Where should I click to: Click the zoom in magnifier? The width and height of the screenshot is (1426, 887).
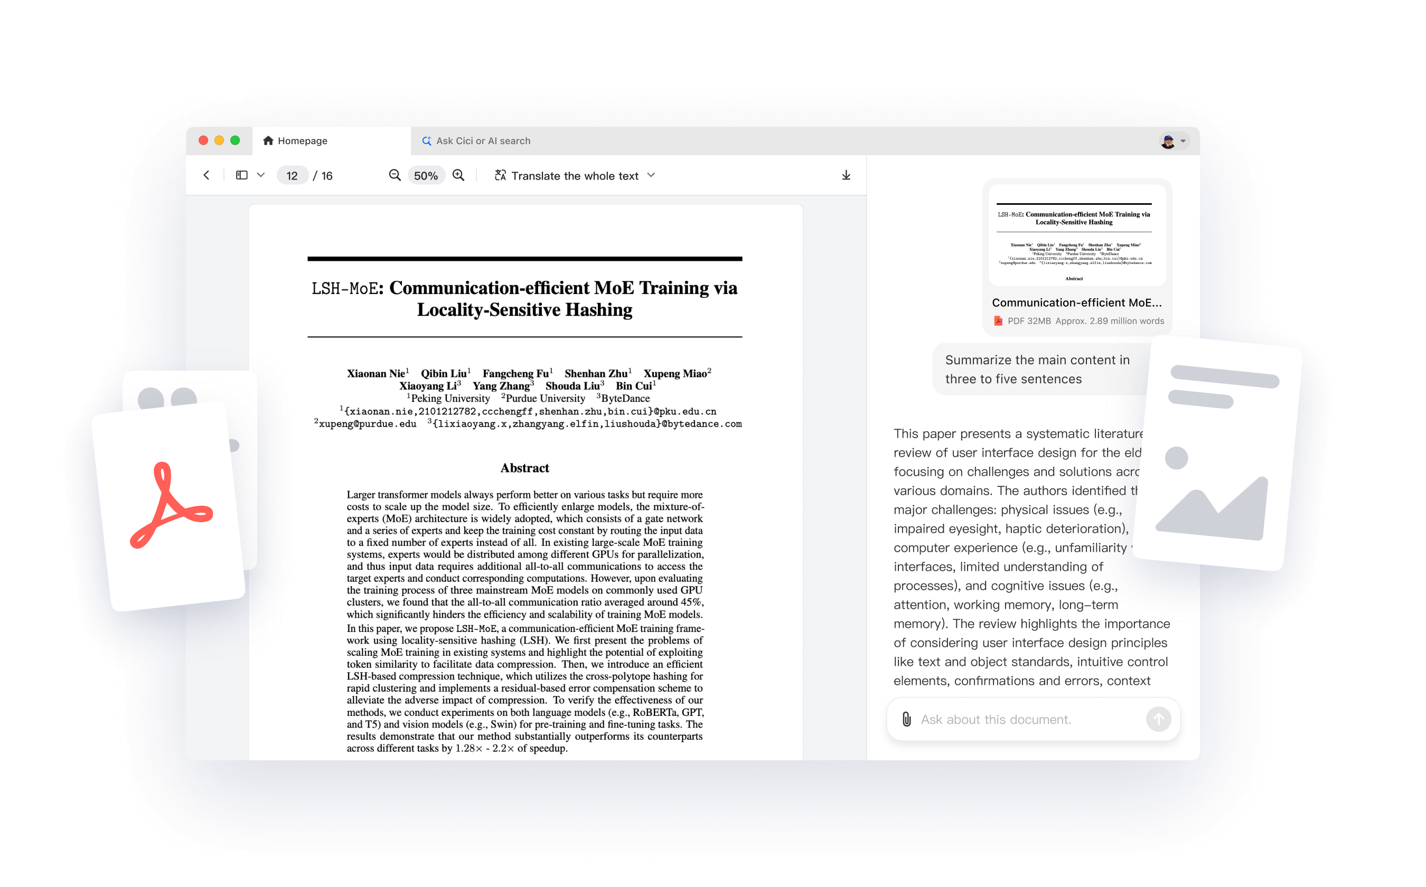click(x=458, y=175)
